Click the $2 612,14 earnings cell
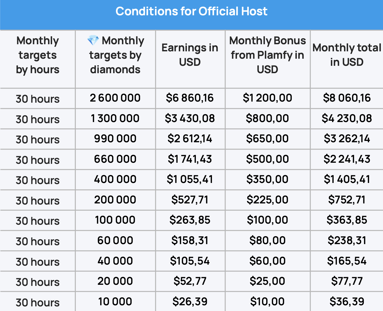 click(x=190, y=139)
